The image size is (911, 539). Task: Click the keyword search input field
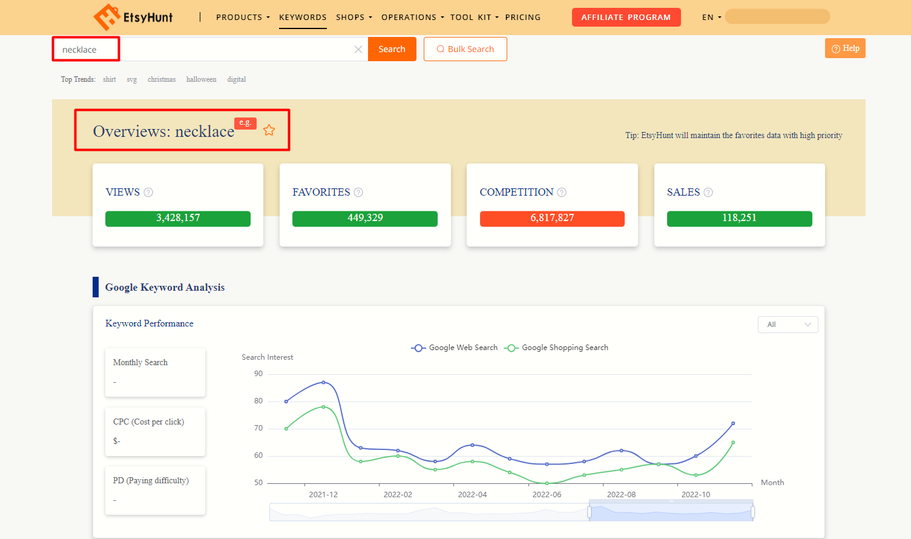[210, 49]
